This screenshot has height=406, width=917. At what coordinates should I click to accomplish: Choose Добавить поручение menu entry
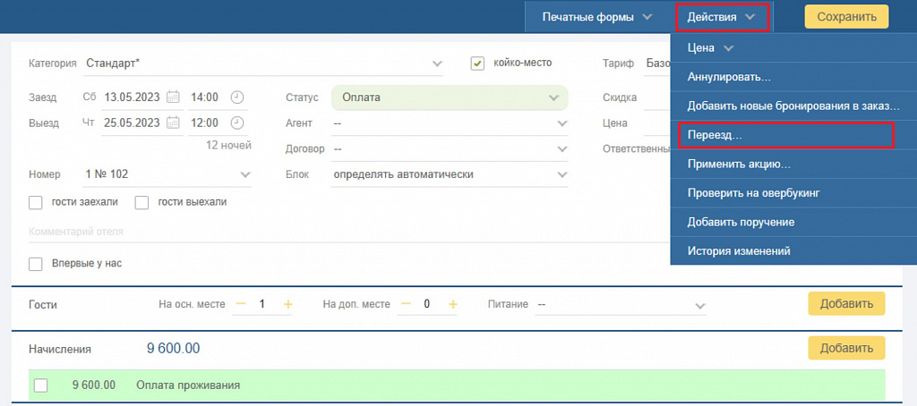(793, 222)
